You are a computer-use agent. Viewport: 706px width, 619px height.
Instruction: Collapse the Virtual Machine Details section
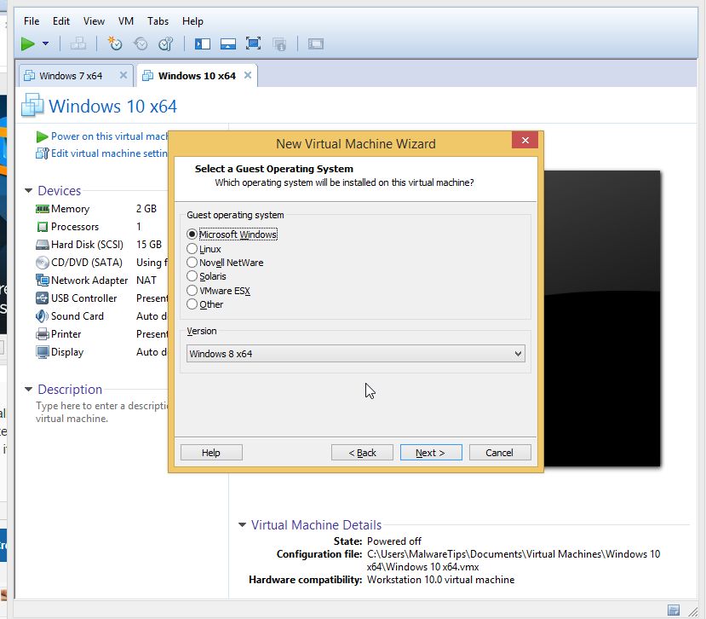[242, 524]
